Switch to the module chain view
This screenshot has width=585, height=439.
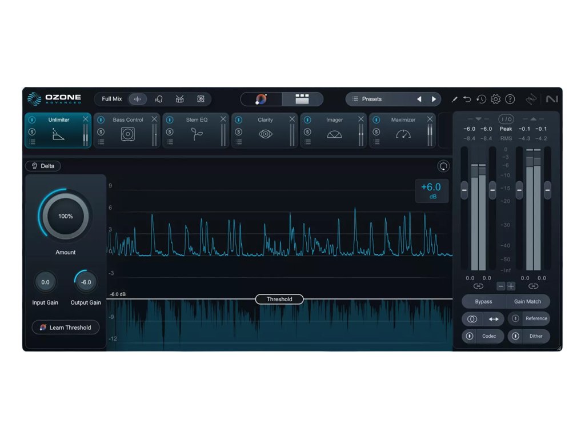[302, 99]
